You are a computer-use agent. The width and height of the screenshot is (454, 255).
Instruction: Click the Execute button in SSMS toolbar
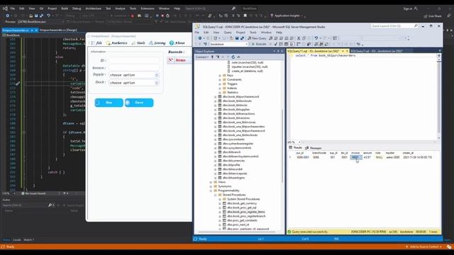click(x=258, y=44)
